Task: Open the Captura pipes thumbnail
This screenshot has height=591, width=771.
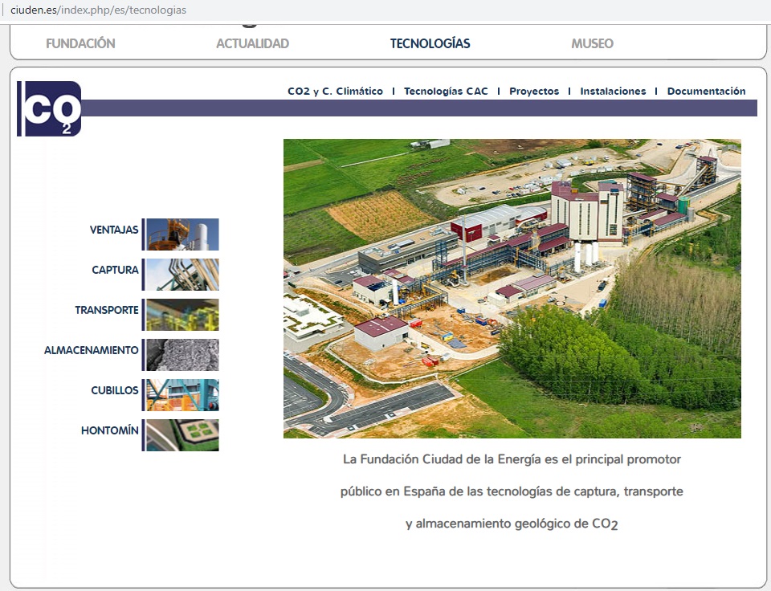Action: pyautogui.click(x=182, y=275)
